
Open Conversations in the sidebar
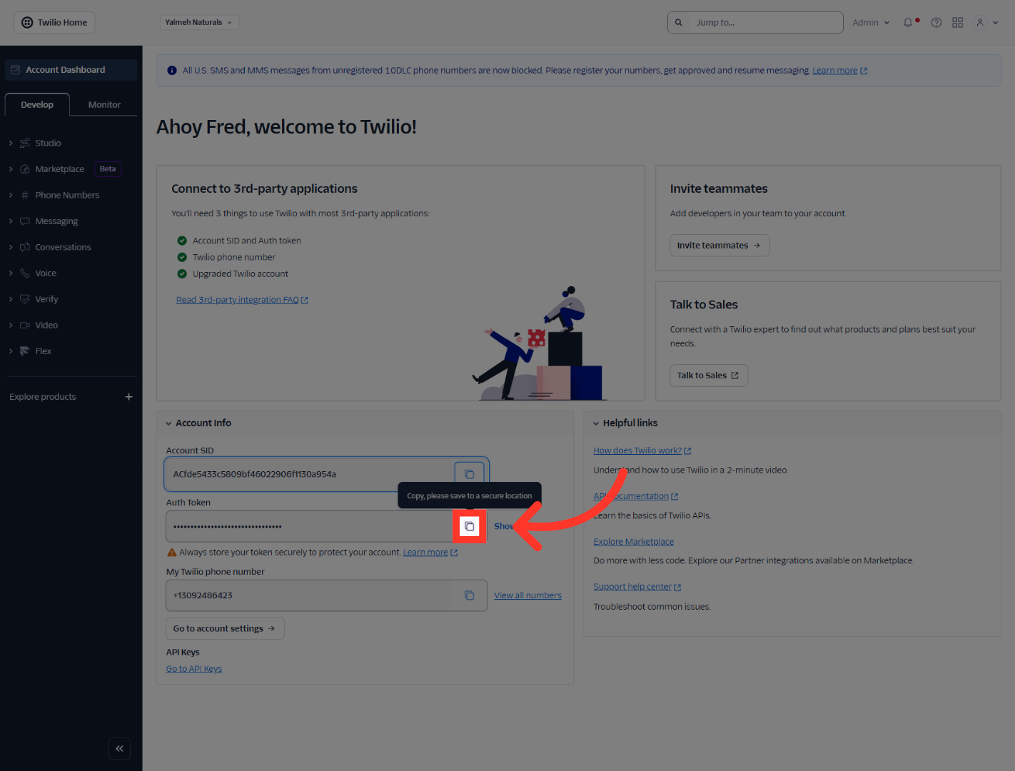[63, 247]
